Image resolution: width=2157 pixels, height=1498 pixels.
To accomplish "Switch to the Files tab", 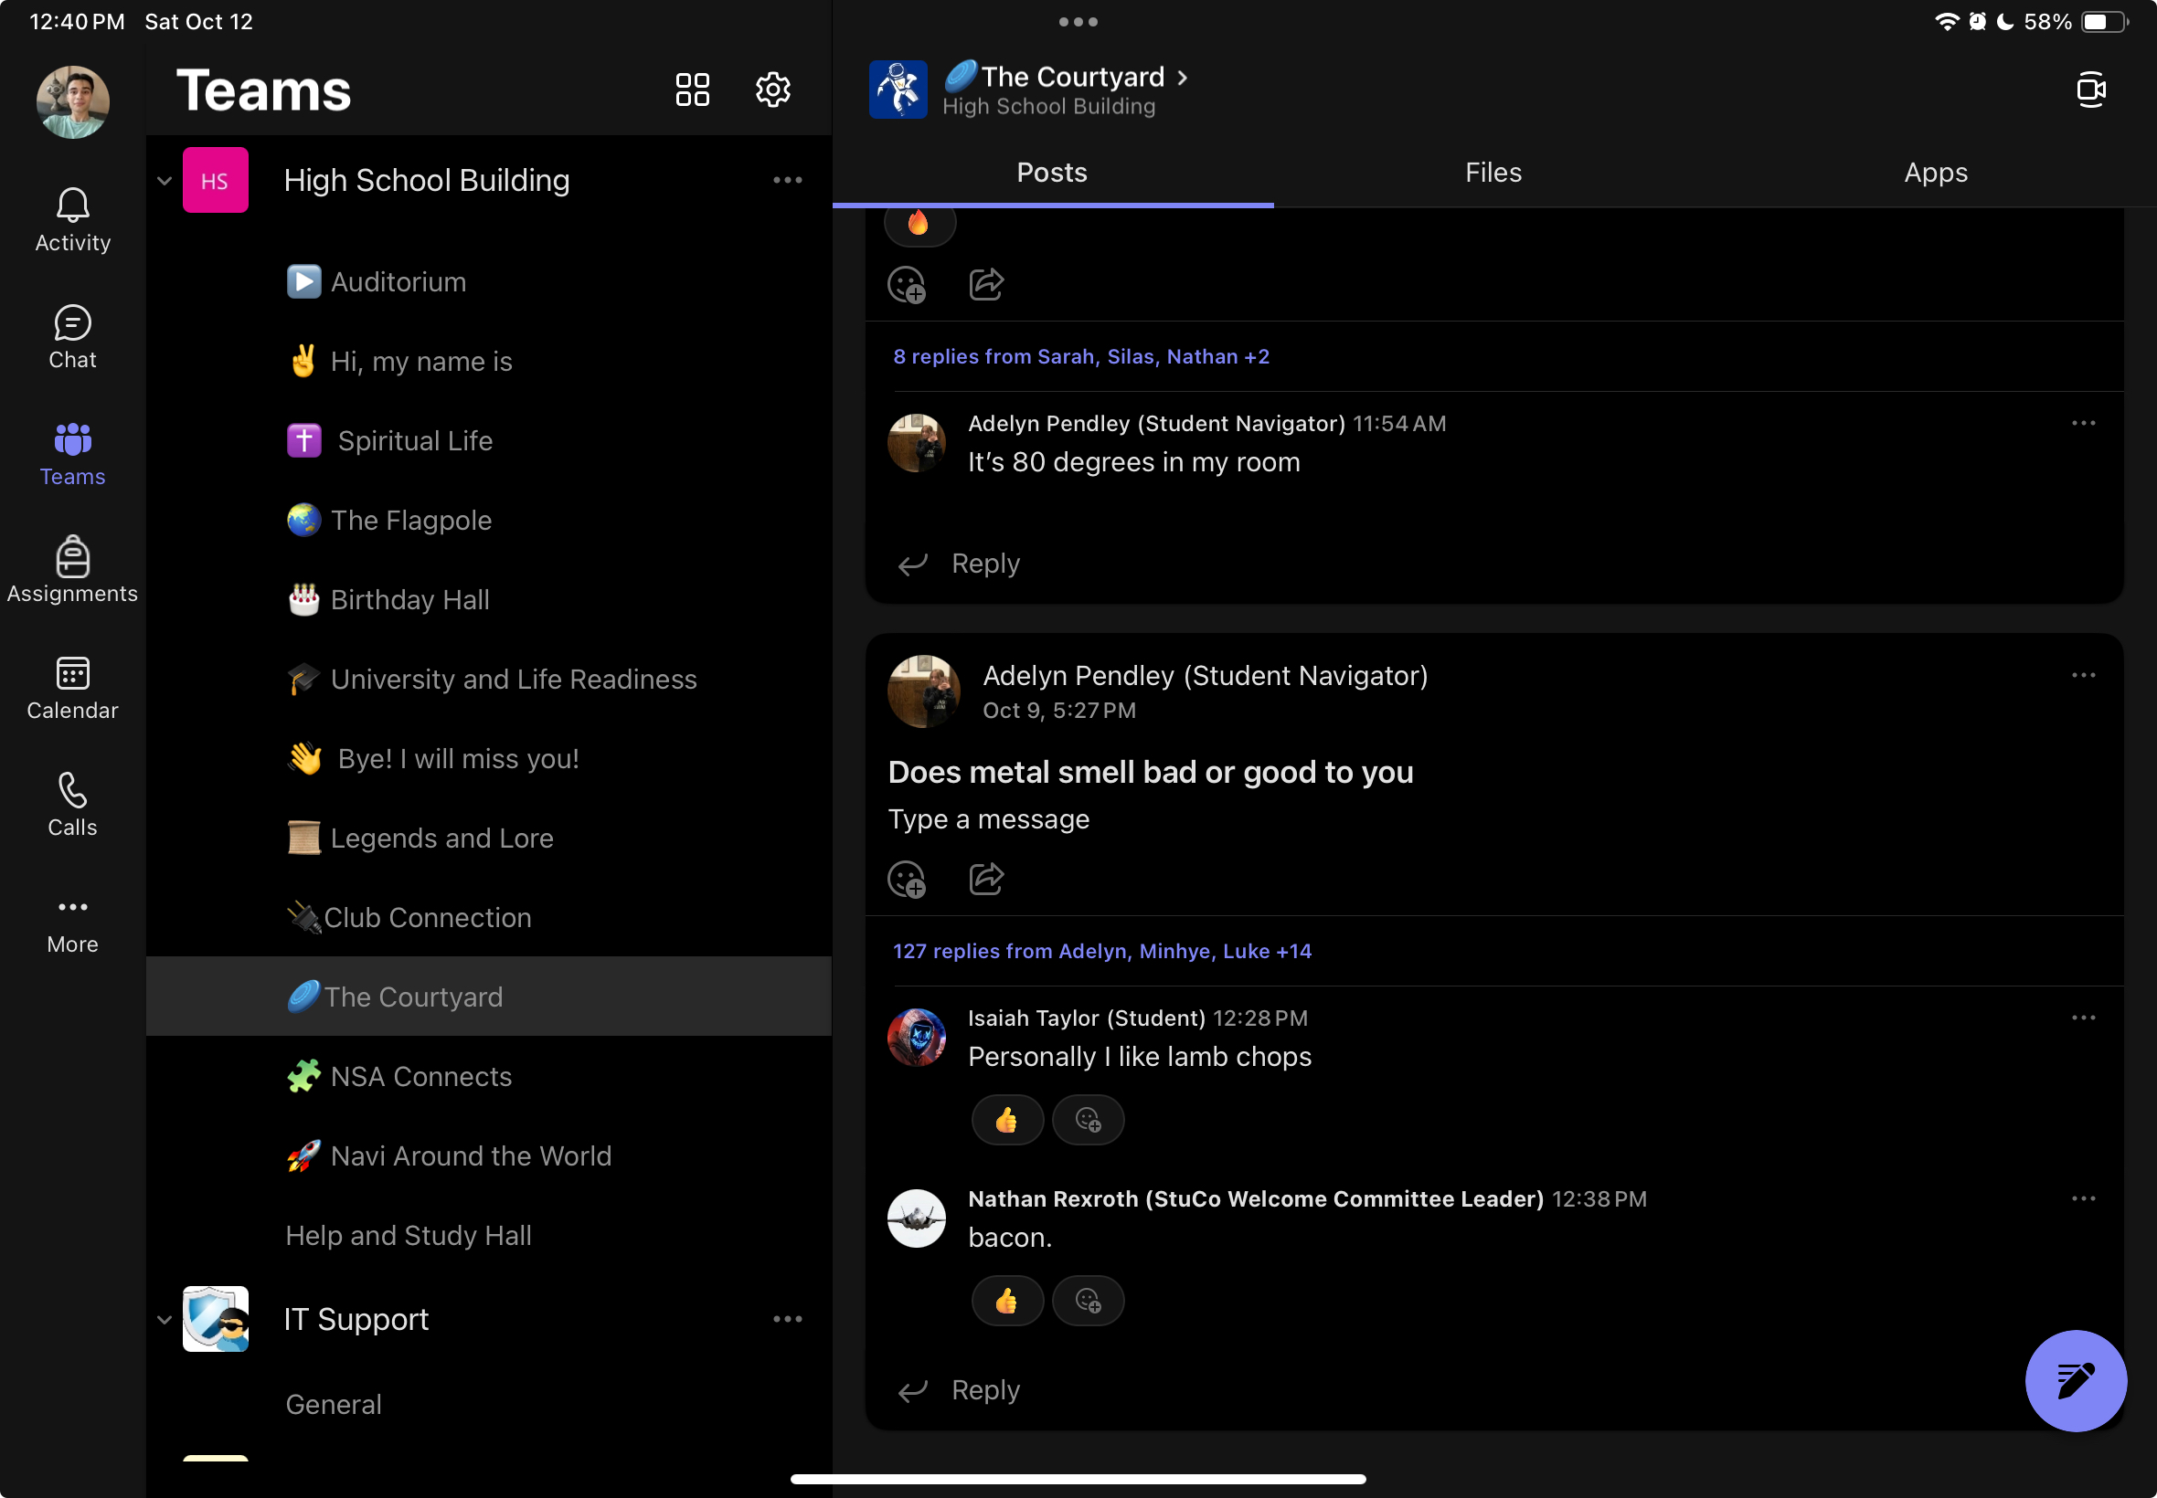I will (x=1493, y=173).
